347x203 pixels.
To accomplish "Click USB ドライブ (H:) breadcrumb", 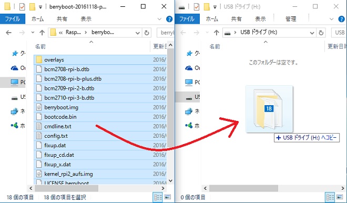I will pos(259,32).
